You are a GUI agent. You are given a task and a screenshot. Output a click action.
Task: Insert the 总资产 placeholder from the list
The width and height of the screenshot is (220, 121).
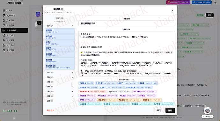tap(60, 43)
